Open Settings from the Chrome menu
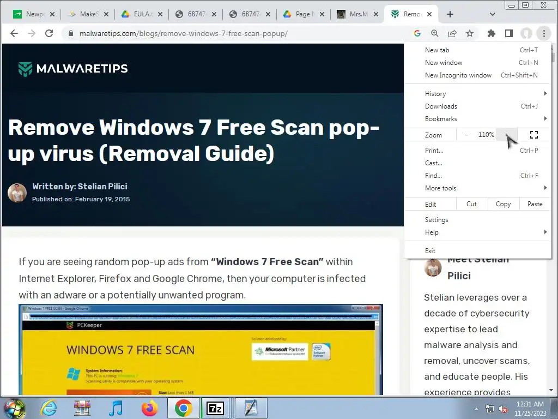 coord(477,220)
